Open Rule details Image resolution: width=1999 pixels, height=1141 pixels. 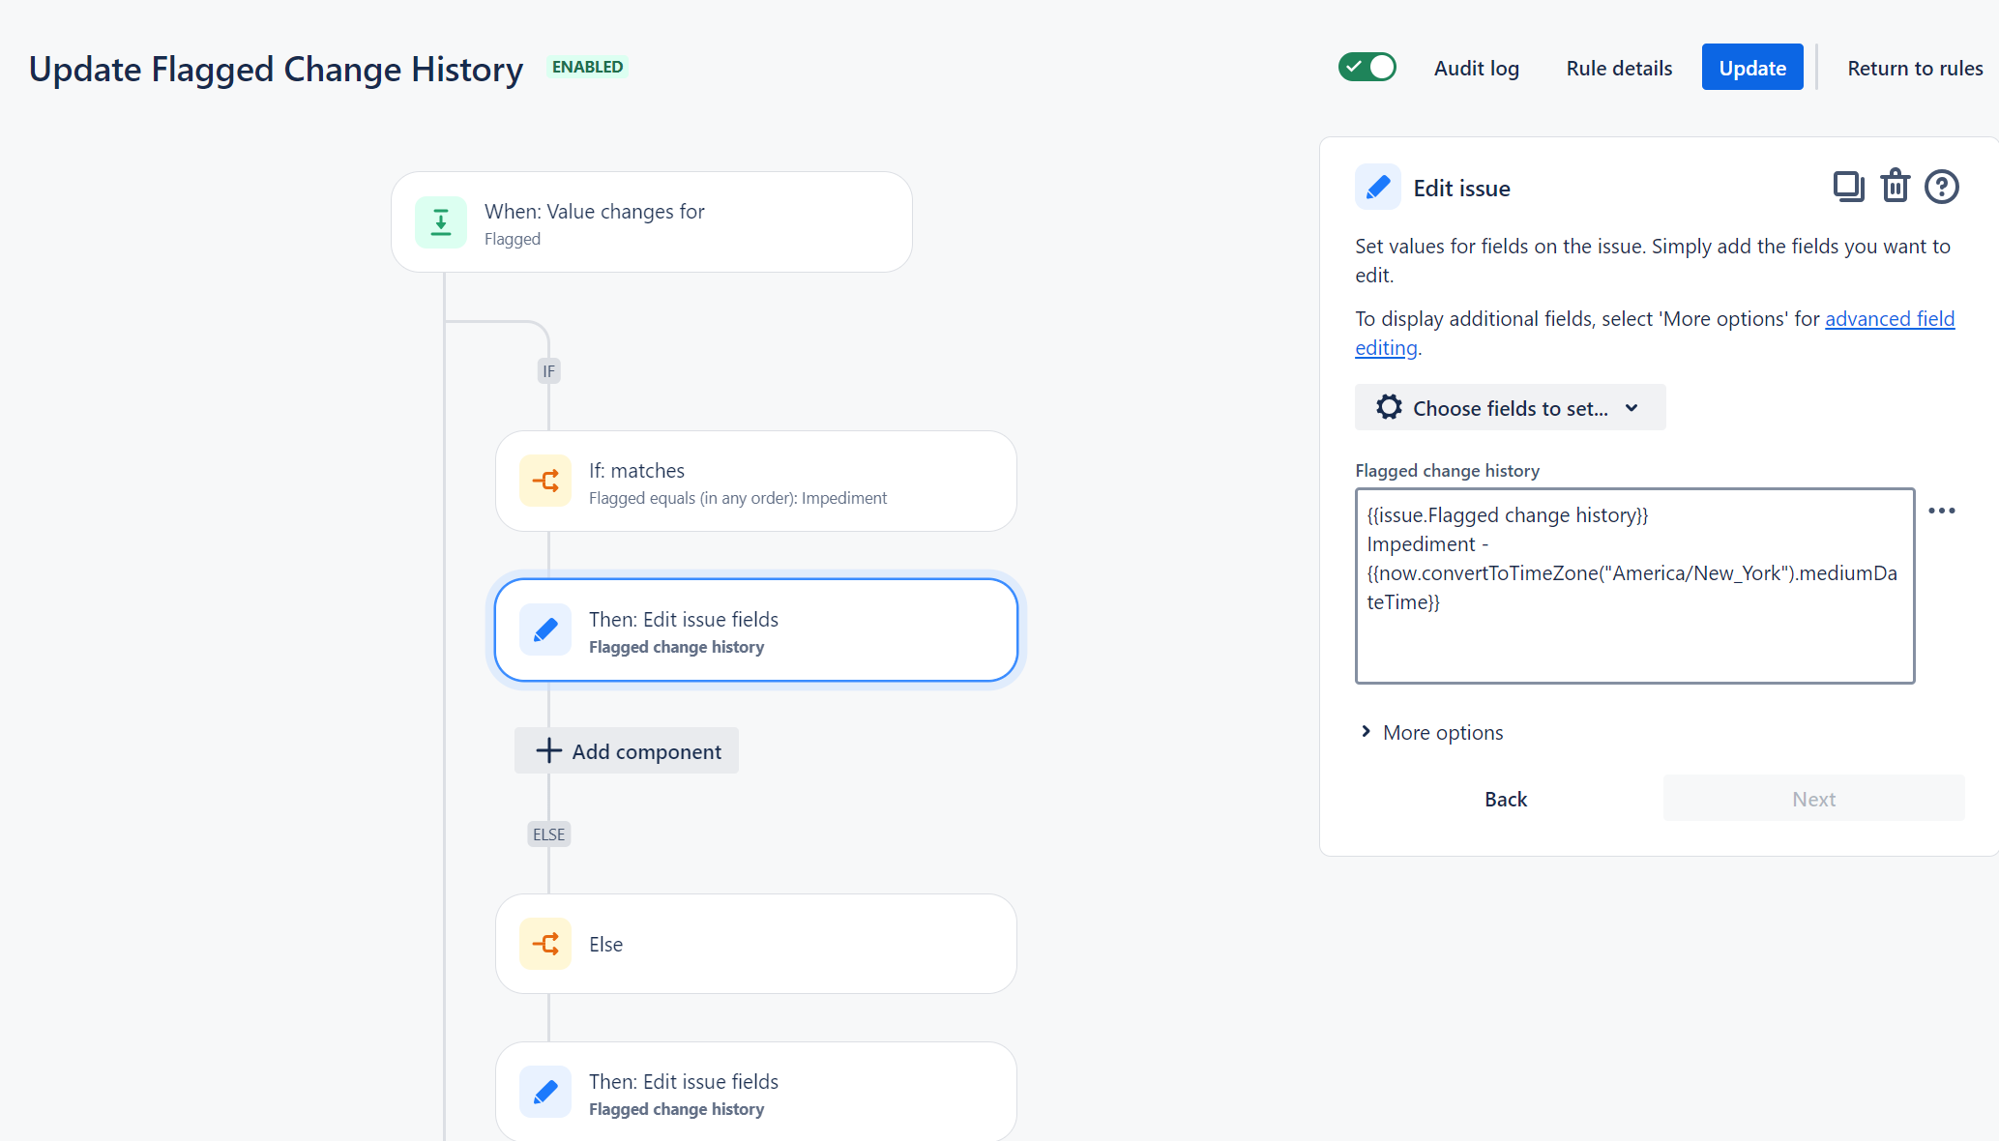pos(1619,69)
